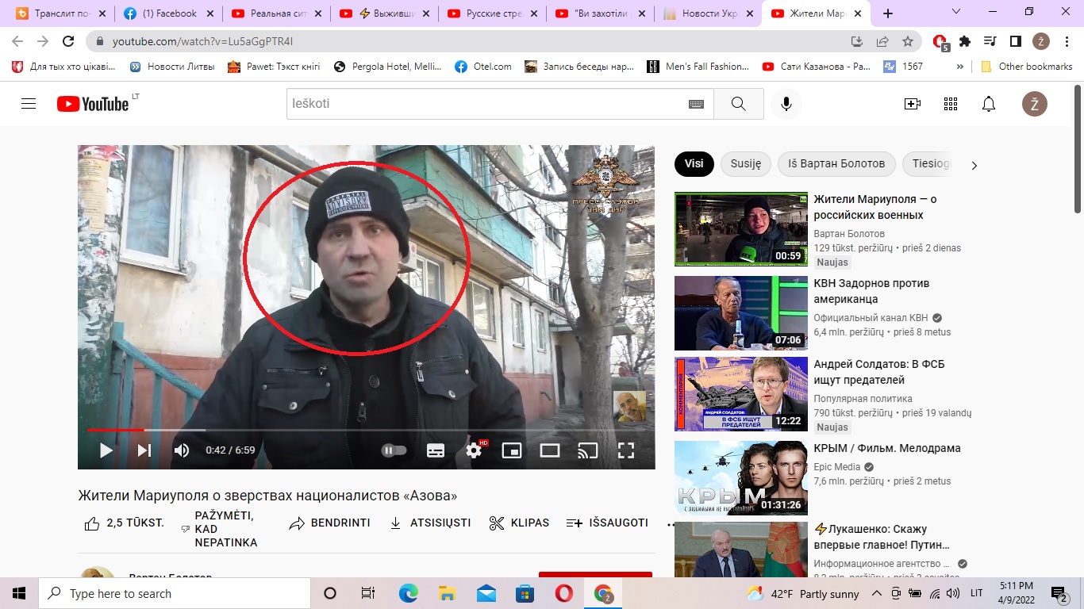Mute the video volume

[x=182, y=450]
